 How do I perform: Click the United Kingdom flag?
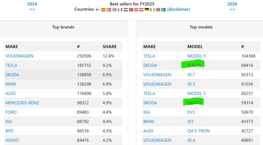114,9
